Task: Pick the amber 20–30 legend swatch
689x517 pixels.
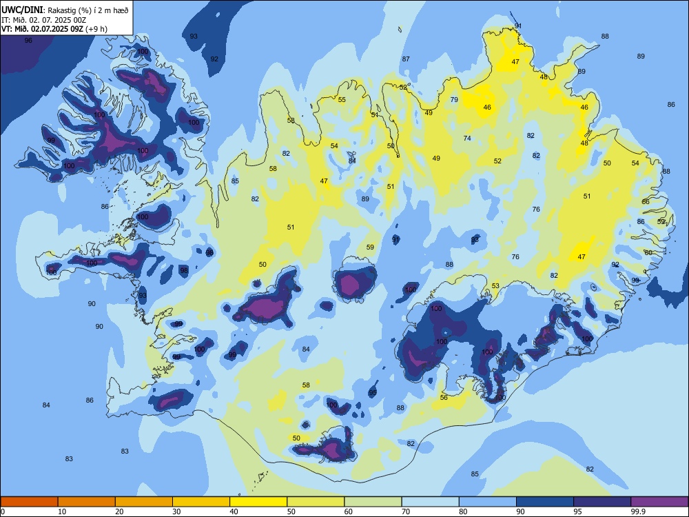Action: 144,502
